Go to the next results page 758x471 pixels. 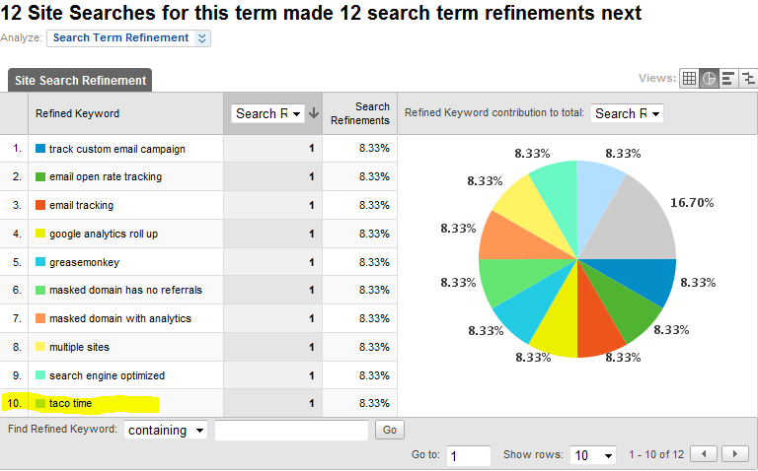pos(734,454)
